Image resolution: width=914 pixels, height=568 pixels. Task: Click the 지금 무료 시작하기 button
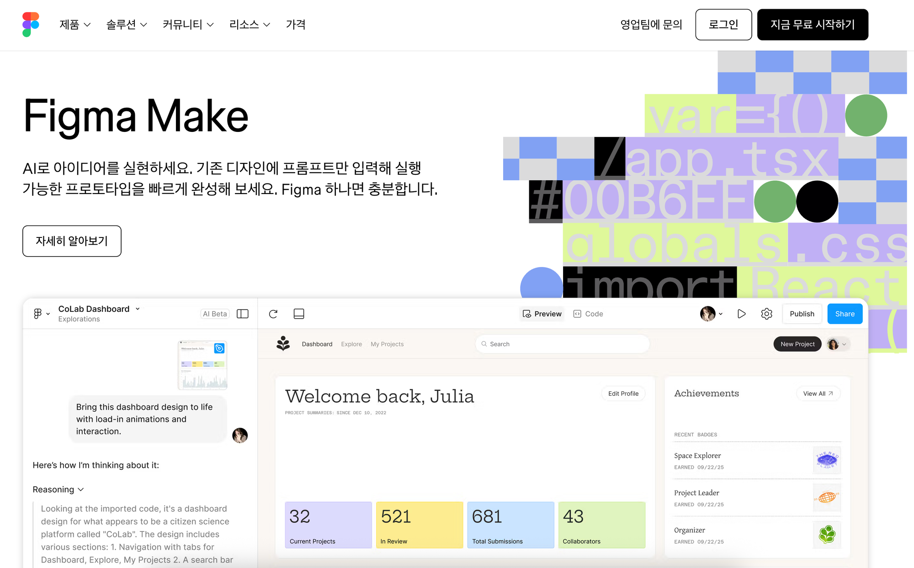pyautogui.click(x=813, y=25)
